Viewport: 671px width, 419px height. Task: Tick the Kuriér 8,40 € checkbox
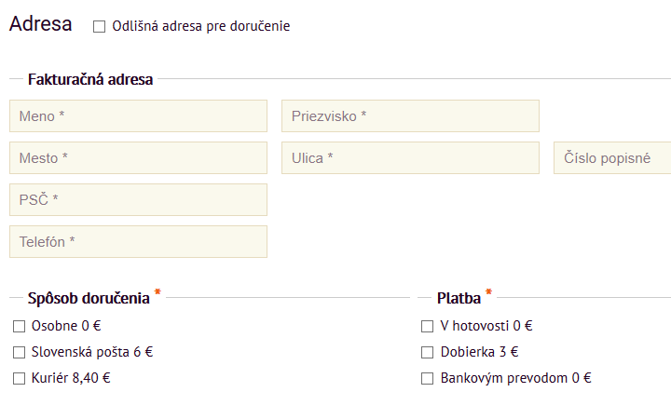point(19,379)
